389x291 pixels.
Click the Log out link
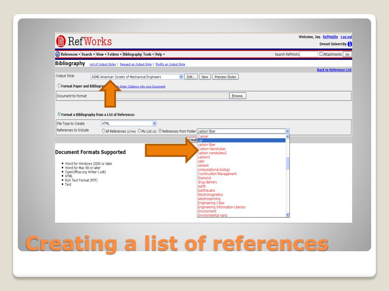click(346, 37)
